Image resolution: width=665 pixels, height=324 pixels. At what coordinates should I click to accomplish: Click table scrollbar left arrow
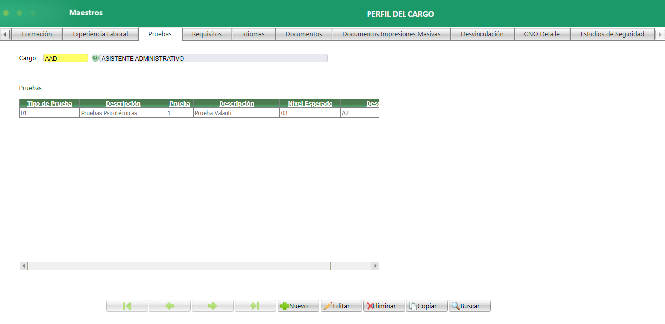pyautogui.click(x=23, y=266)
